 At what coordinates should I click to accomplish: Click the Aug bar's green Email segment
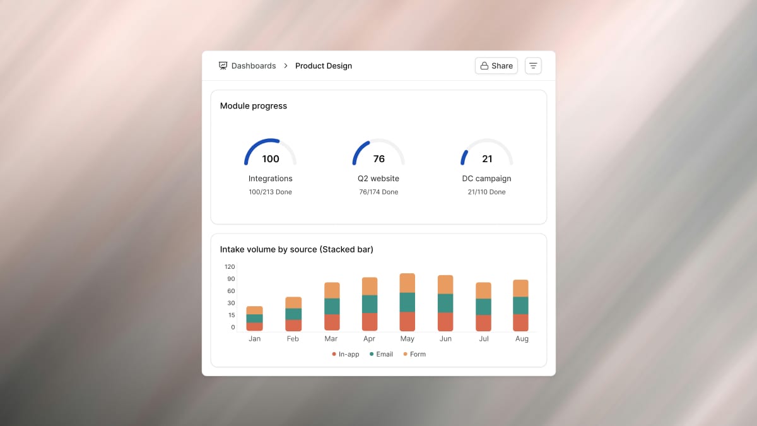[x=521, y=305]
